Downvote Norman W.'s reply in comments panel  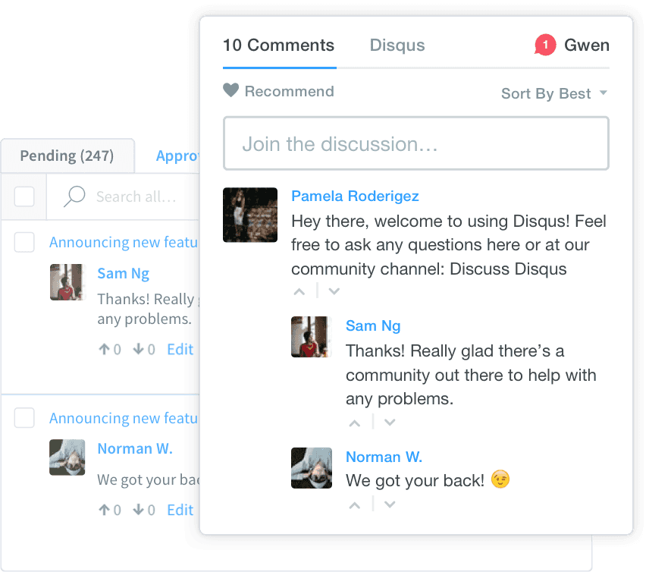click(x=390, y=505)
